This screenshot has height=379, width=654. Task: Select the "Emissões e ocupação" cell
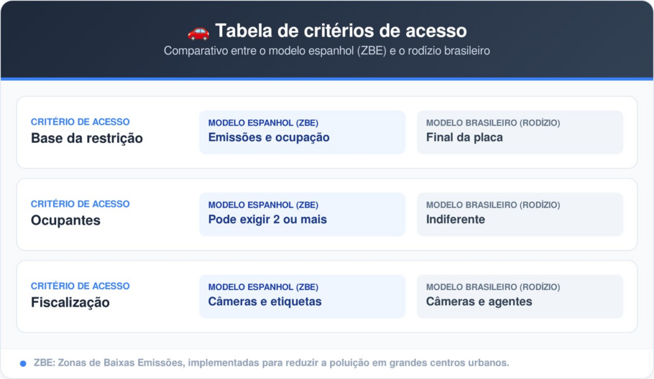[269, 137]
